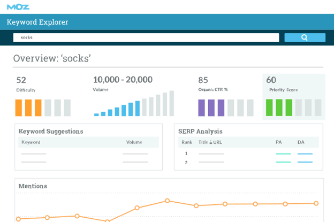Click the 'Volume' column header in Keyword Suggestions
334x222 pixels.
134,142
